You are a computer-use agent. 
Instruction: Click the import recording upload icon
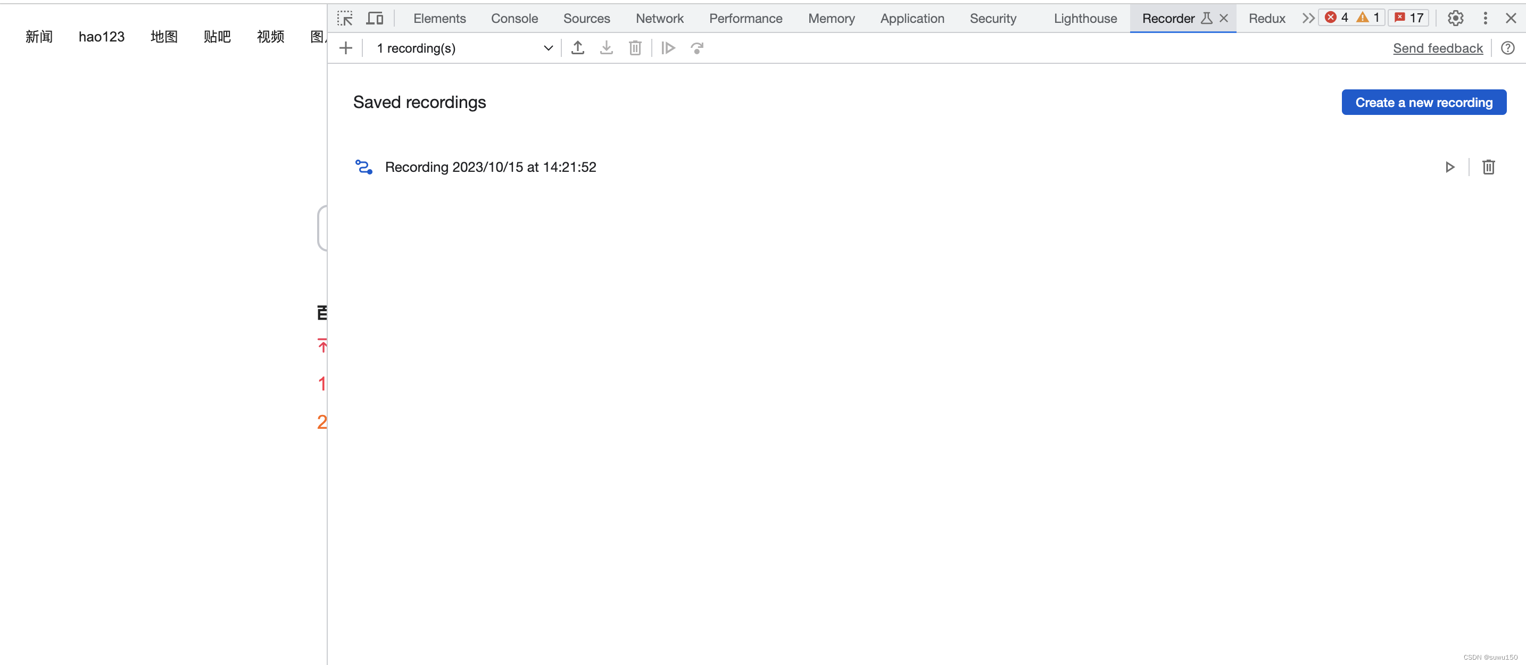(x=578, y=48)
